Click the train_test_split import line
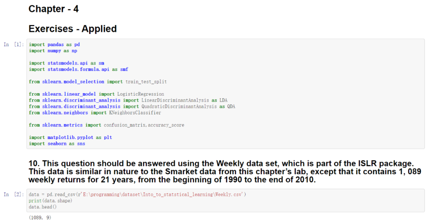 click(98, 81)
